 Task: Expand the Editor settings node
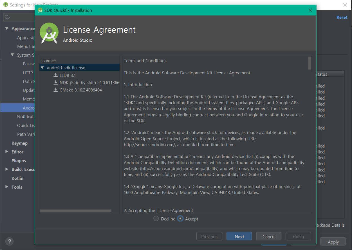pyautogui.click(x=7, y=152)
